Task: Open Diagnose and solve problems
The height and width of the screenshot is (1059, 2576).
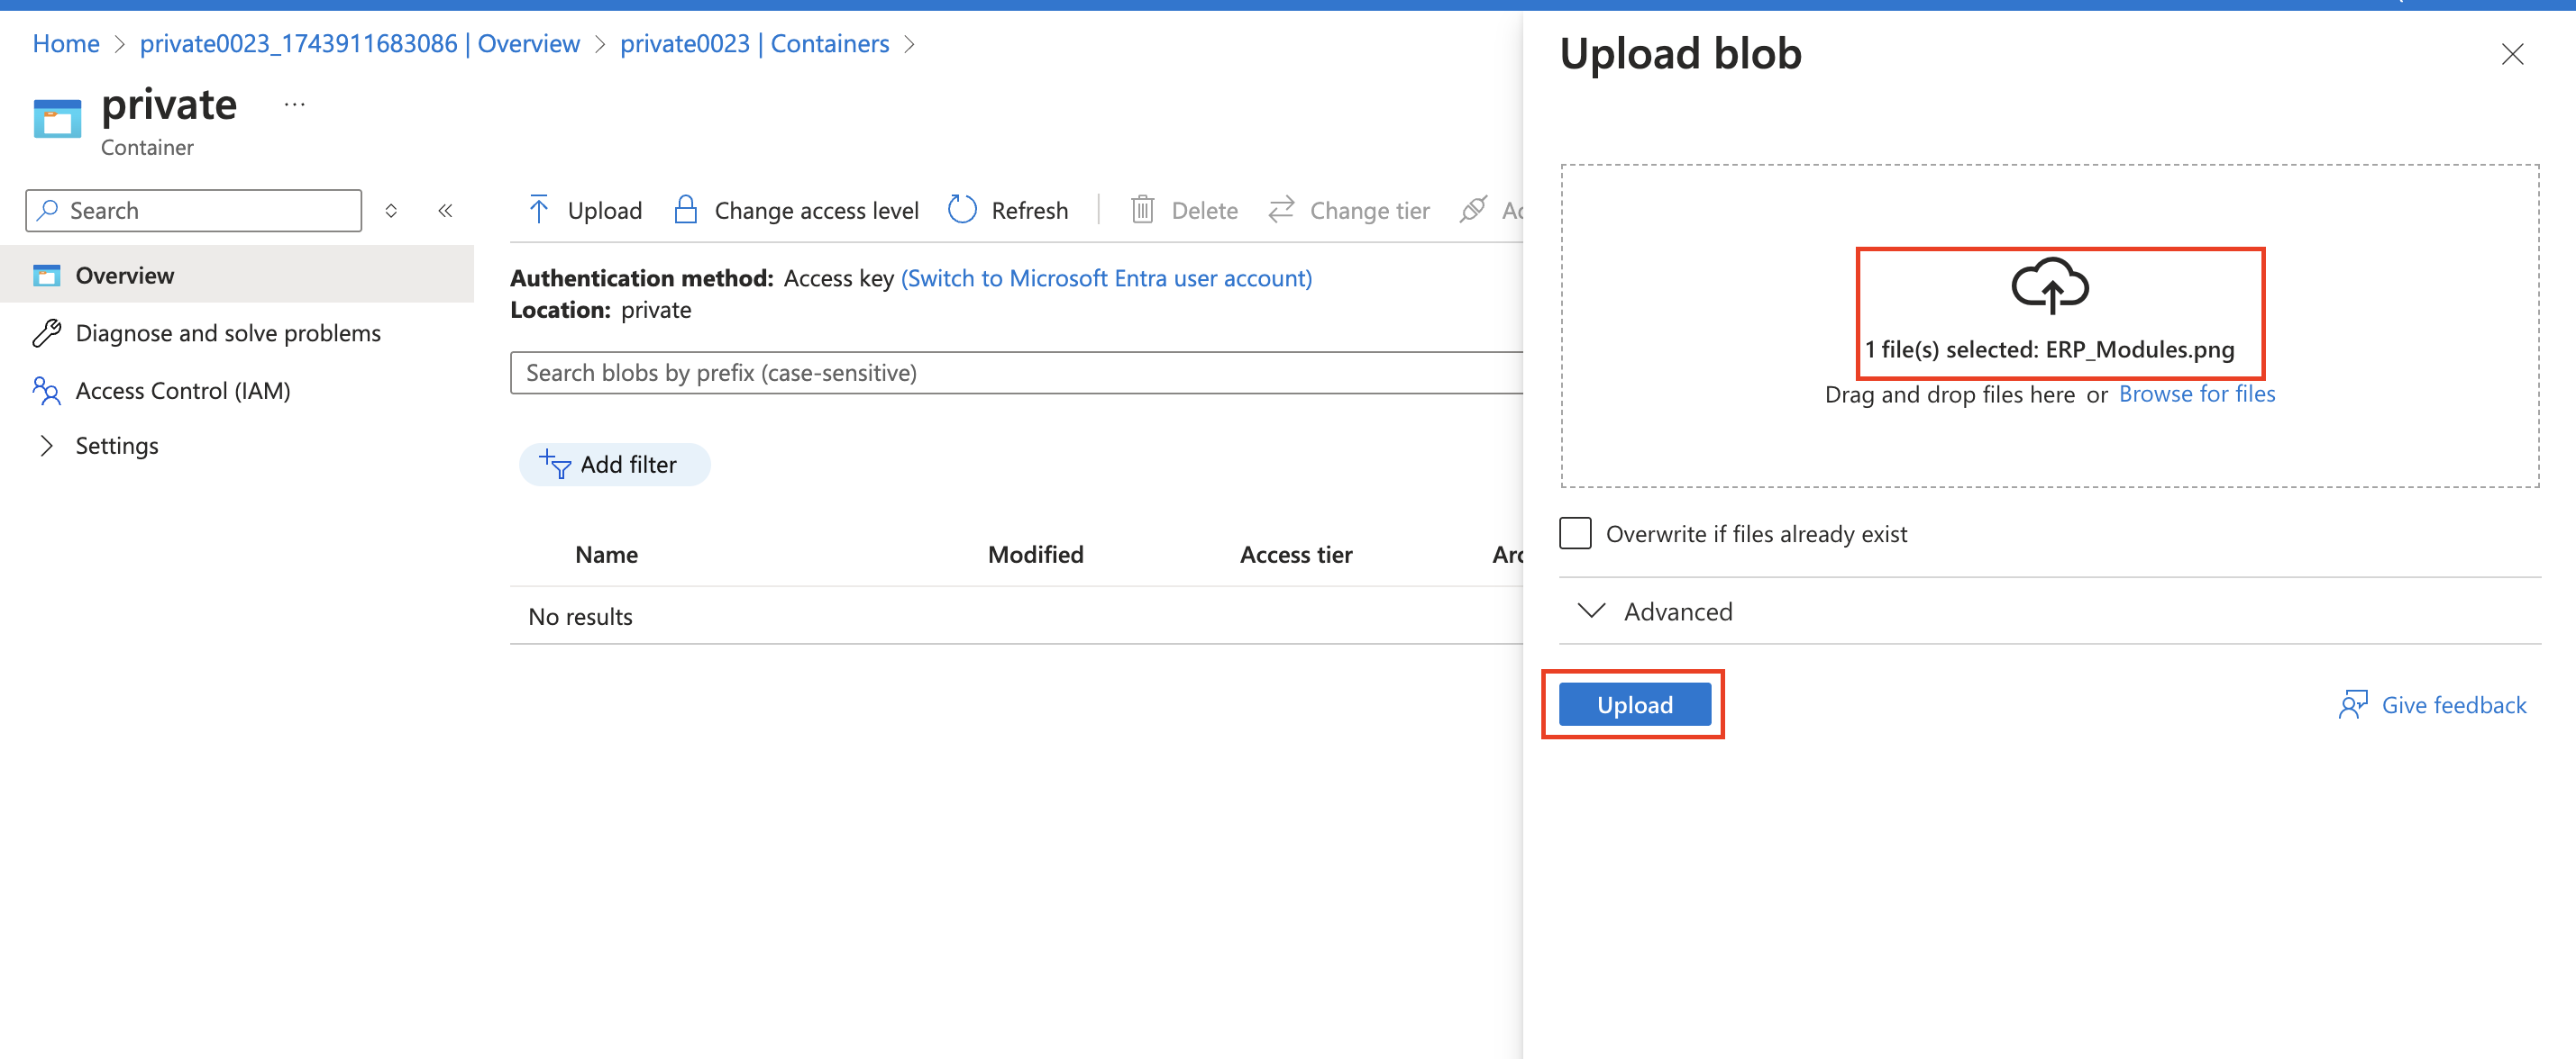Action: [x=228, y=332]
